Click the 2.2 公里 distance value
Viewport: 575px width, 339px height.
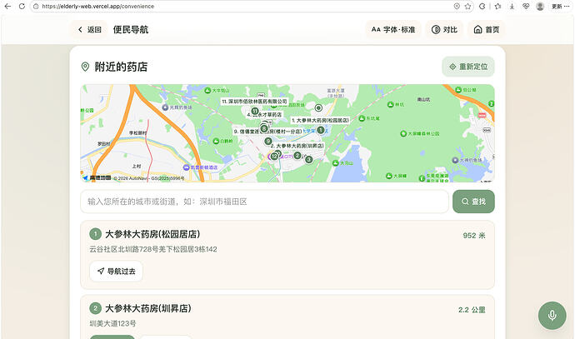click(x=472, y=310)
